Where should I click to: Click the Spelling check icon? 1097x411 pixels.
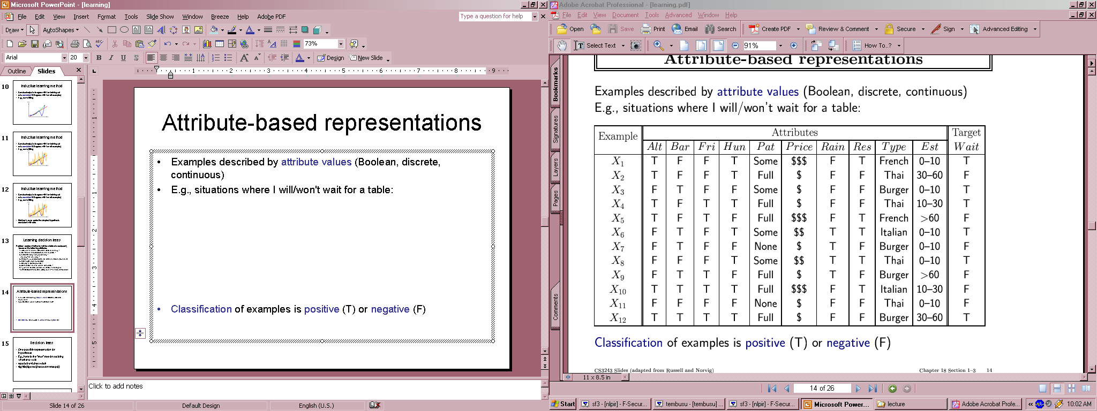click(x=100, y=44)
